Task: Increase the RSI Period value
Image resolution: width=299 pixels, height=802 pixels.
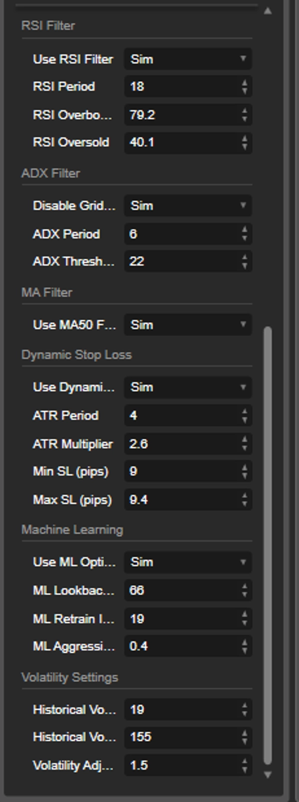Action: pos(244,83)
